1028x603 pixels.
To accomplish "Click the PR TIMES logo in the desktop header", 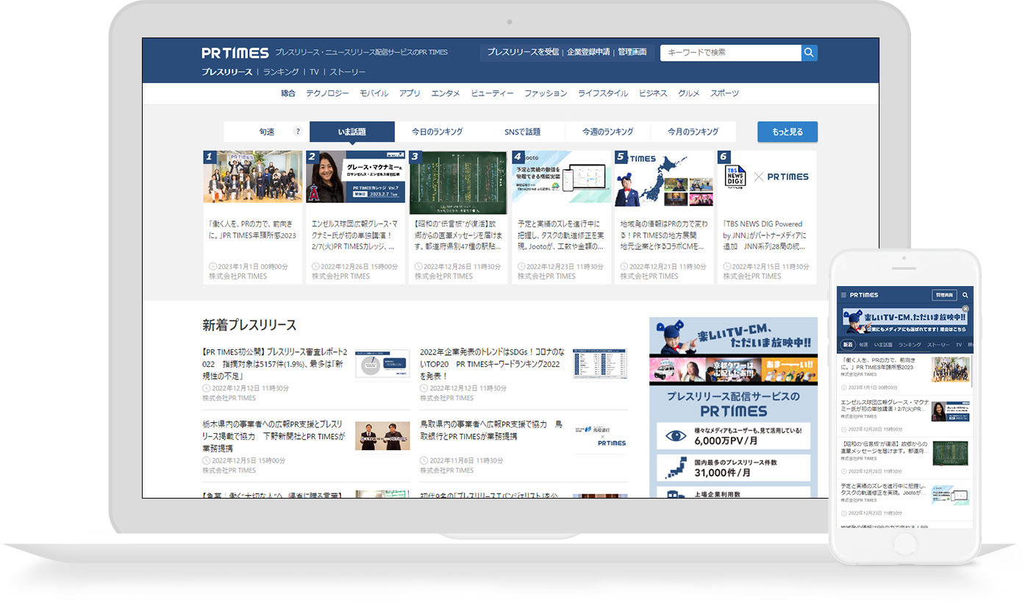I will coord(235,53).
